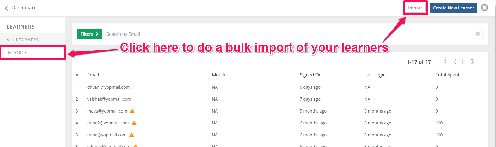Go to first page of results
Screen dimensions: 496x147
[x=445, y=62]
